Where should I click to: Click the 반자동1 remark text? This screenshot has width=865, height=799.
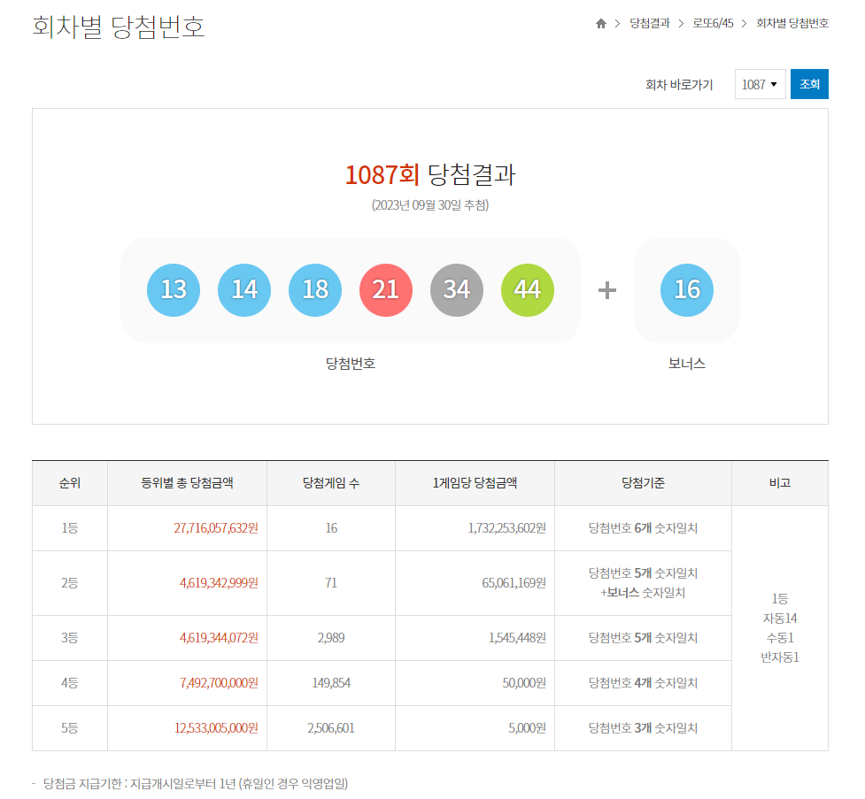(779, 657)
